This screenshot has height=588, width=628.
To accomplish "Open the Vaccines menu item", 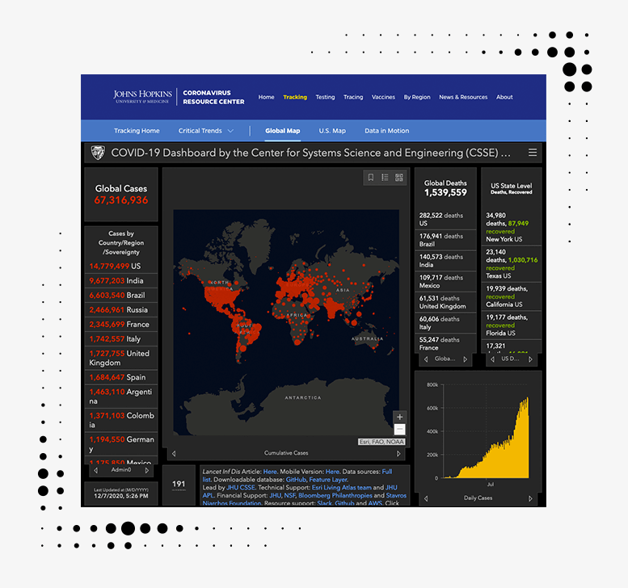I will click(383, 97).
